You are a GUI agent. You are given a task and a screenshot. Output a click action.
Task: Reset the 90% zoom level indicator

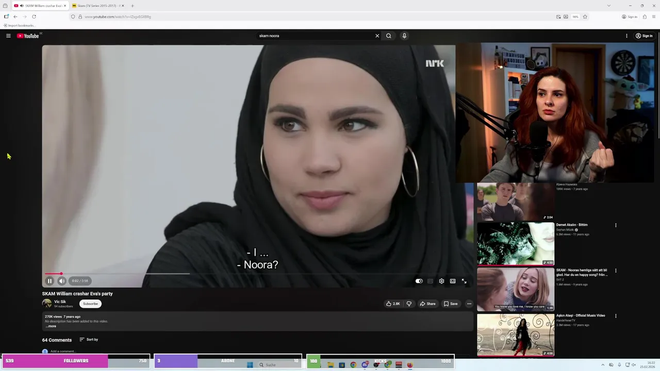tap(575, 16)
